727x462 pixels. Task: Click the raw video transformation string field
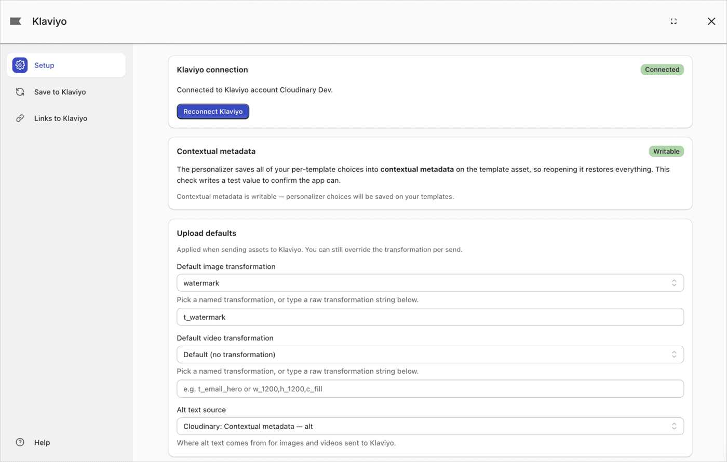(430, 389)
